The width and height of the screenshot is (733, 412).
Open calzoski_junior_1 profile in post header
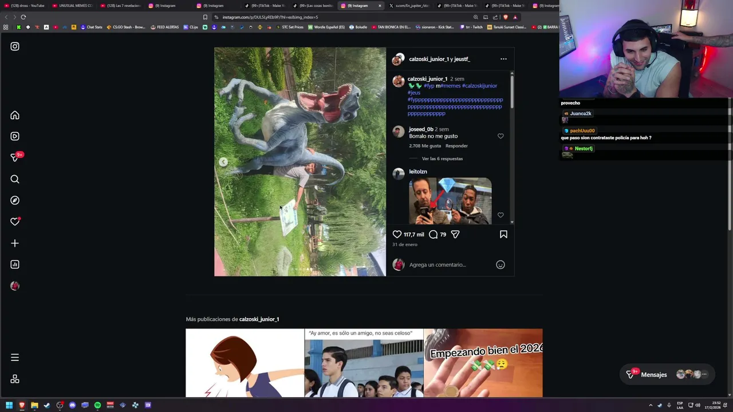point(429,59)
